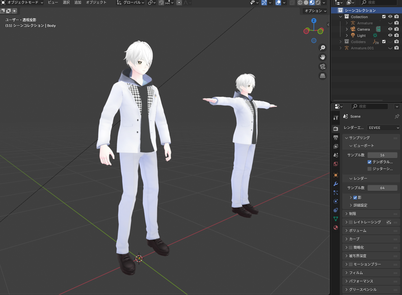Open the オプション dropdown in viewport
This screenshot has width=402, height=295.
(x=315, y=11)
